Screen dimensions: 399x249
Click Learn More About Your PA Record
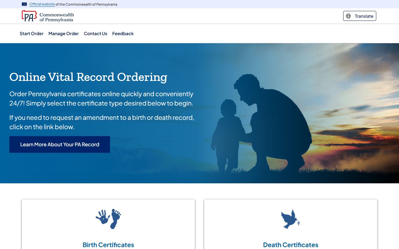(x=60, y=144)
